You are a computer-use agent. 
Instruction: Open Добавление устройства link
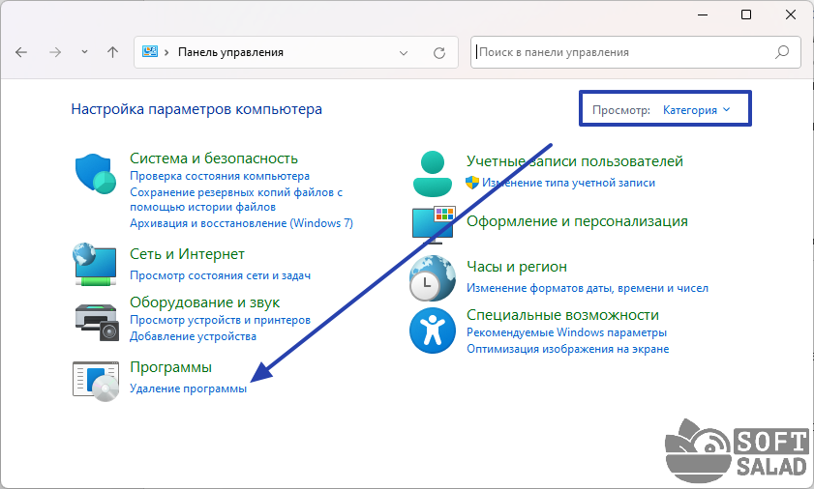(x=194, y=336)
